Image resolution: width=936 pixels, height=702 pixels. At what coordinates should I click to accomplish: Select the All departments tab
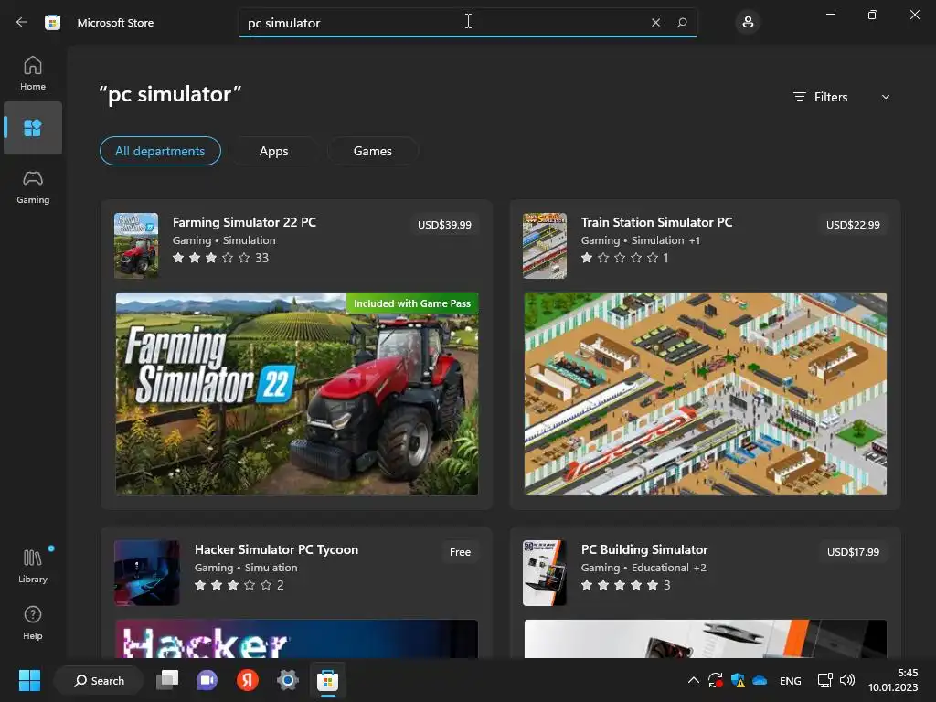click(160, 151)
